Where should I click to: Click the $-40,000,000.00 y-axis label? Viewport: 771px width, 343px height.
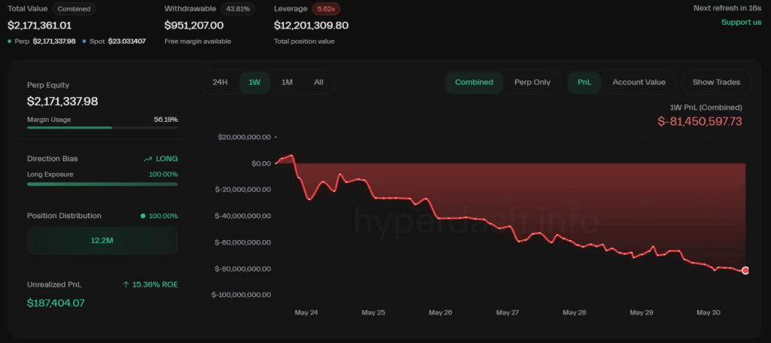click(243, 216)
